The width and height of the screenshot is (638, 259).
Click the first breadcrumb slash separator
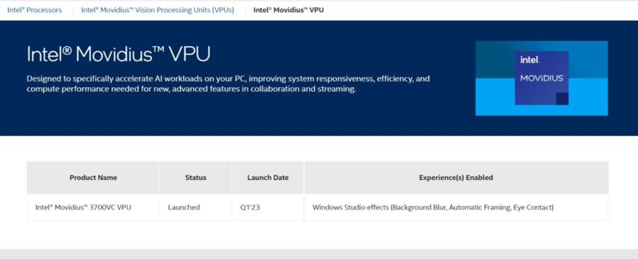tap(72, 10)
